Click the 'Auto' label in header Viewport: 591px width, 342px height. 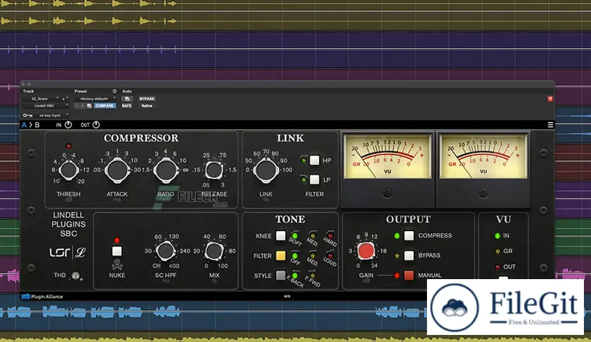tap(127, 91)
